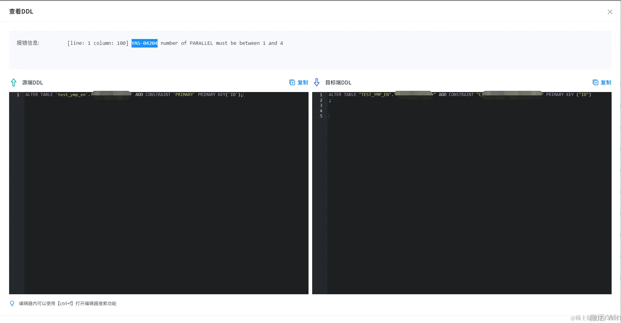Click the up-arrow icon beside 源端DDL
This screenshot has height=323, width=621.
point(14,82)
